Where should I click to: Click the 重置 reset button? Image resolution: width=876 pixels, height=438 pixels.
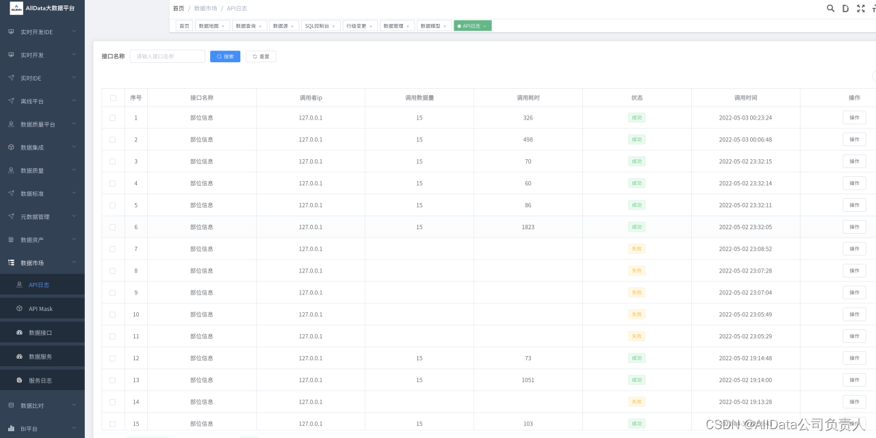click(x=261, y=57)
